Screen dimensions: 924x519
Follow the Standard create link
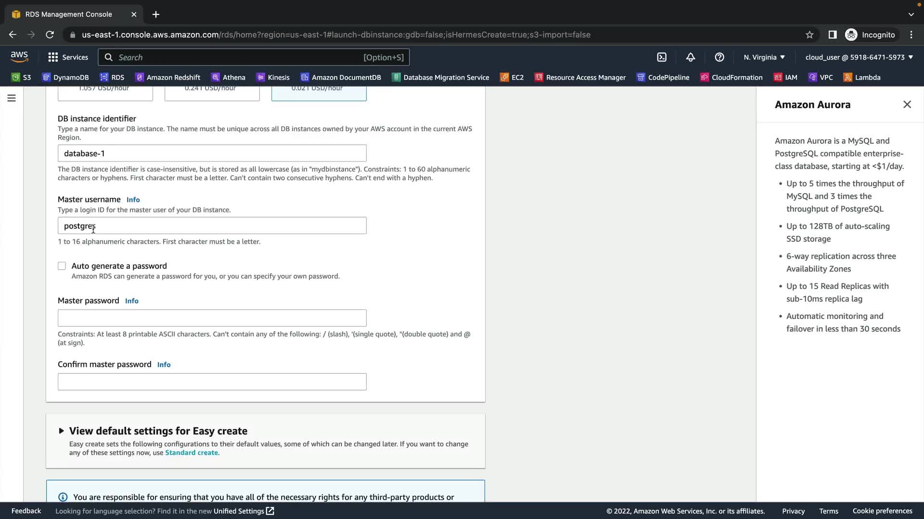(x=191, y=453)
